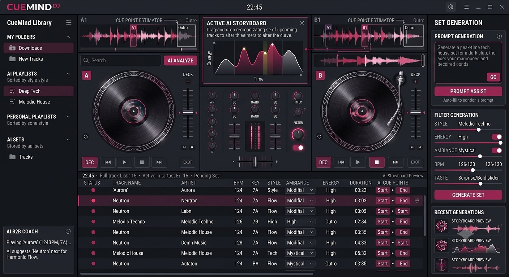Stop Deck B playback
The image size is (509, 277).
(x=377, y=162)
